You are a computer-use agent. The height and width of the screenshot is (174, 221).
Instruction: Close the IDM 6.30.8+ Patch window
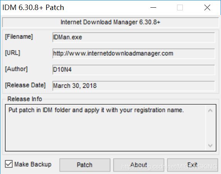(x=207, y=7)
